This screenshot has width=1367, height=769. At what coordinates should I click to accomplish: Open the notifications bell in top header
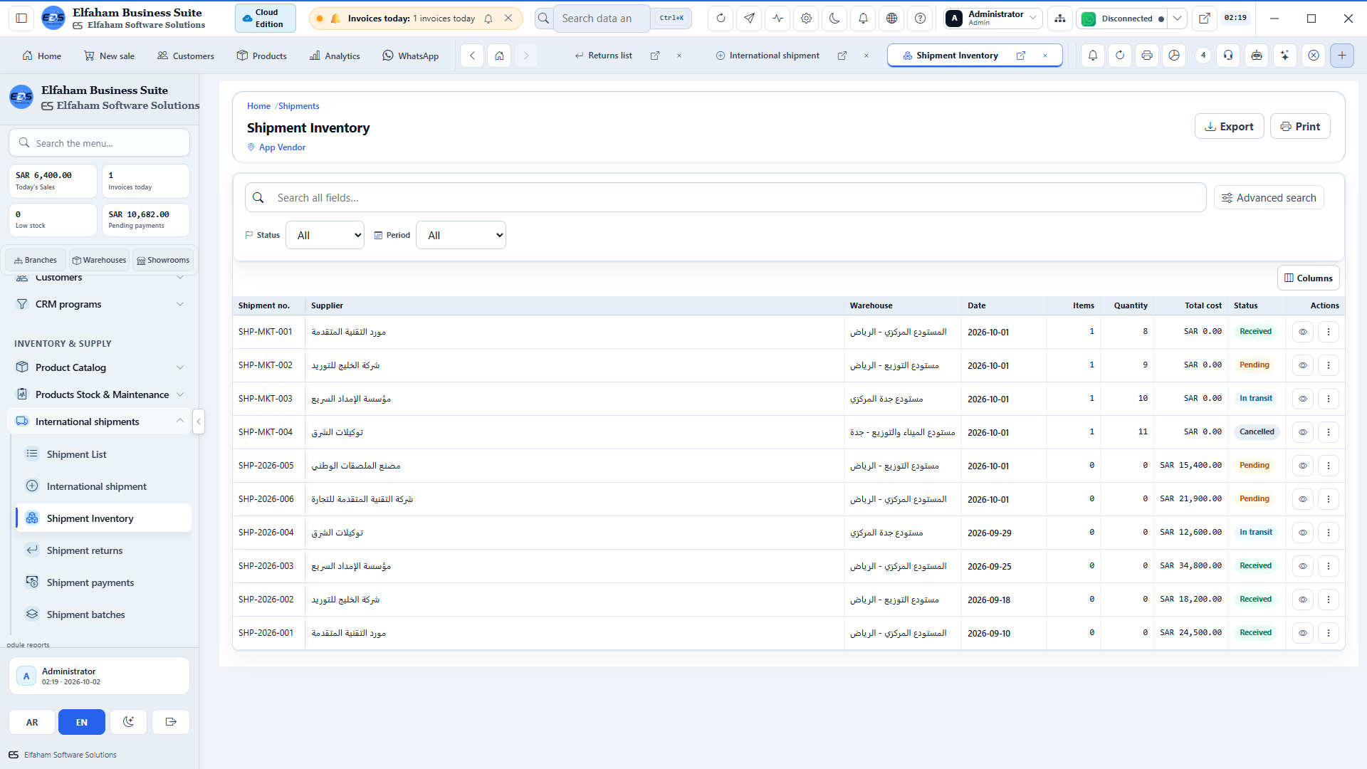click(863, 19)
